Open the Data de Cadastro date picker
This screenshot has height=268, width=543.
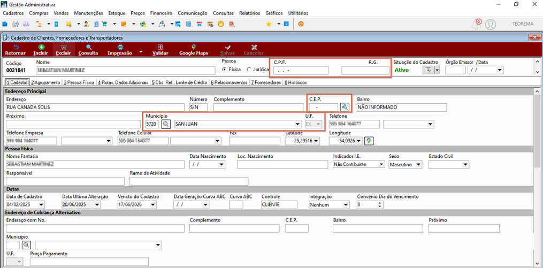point(42,205)
